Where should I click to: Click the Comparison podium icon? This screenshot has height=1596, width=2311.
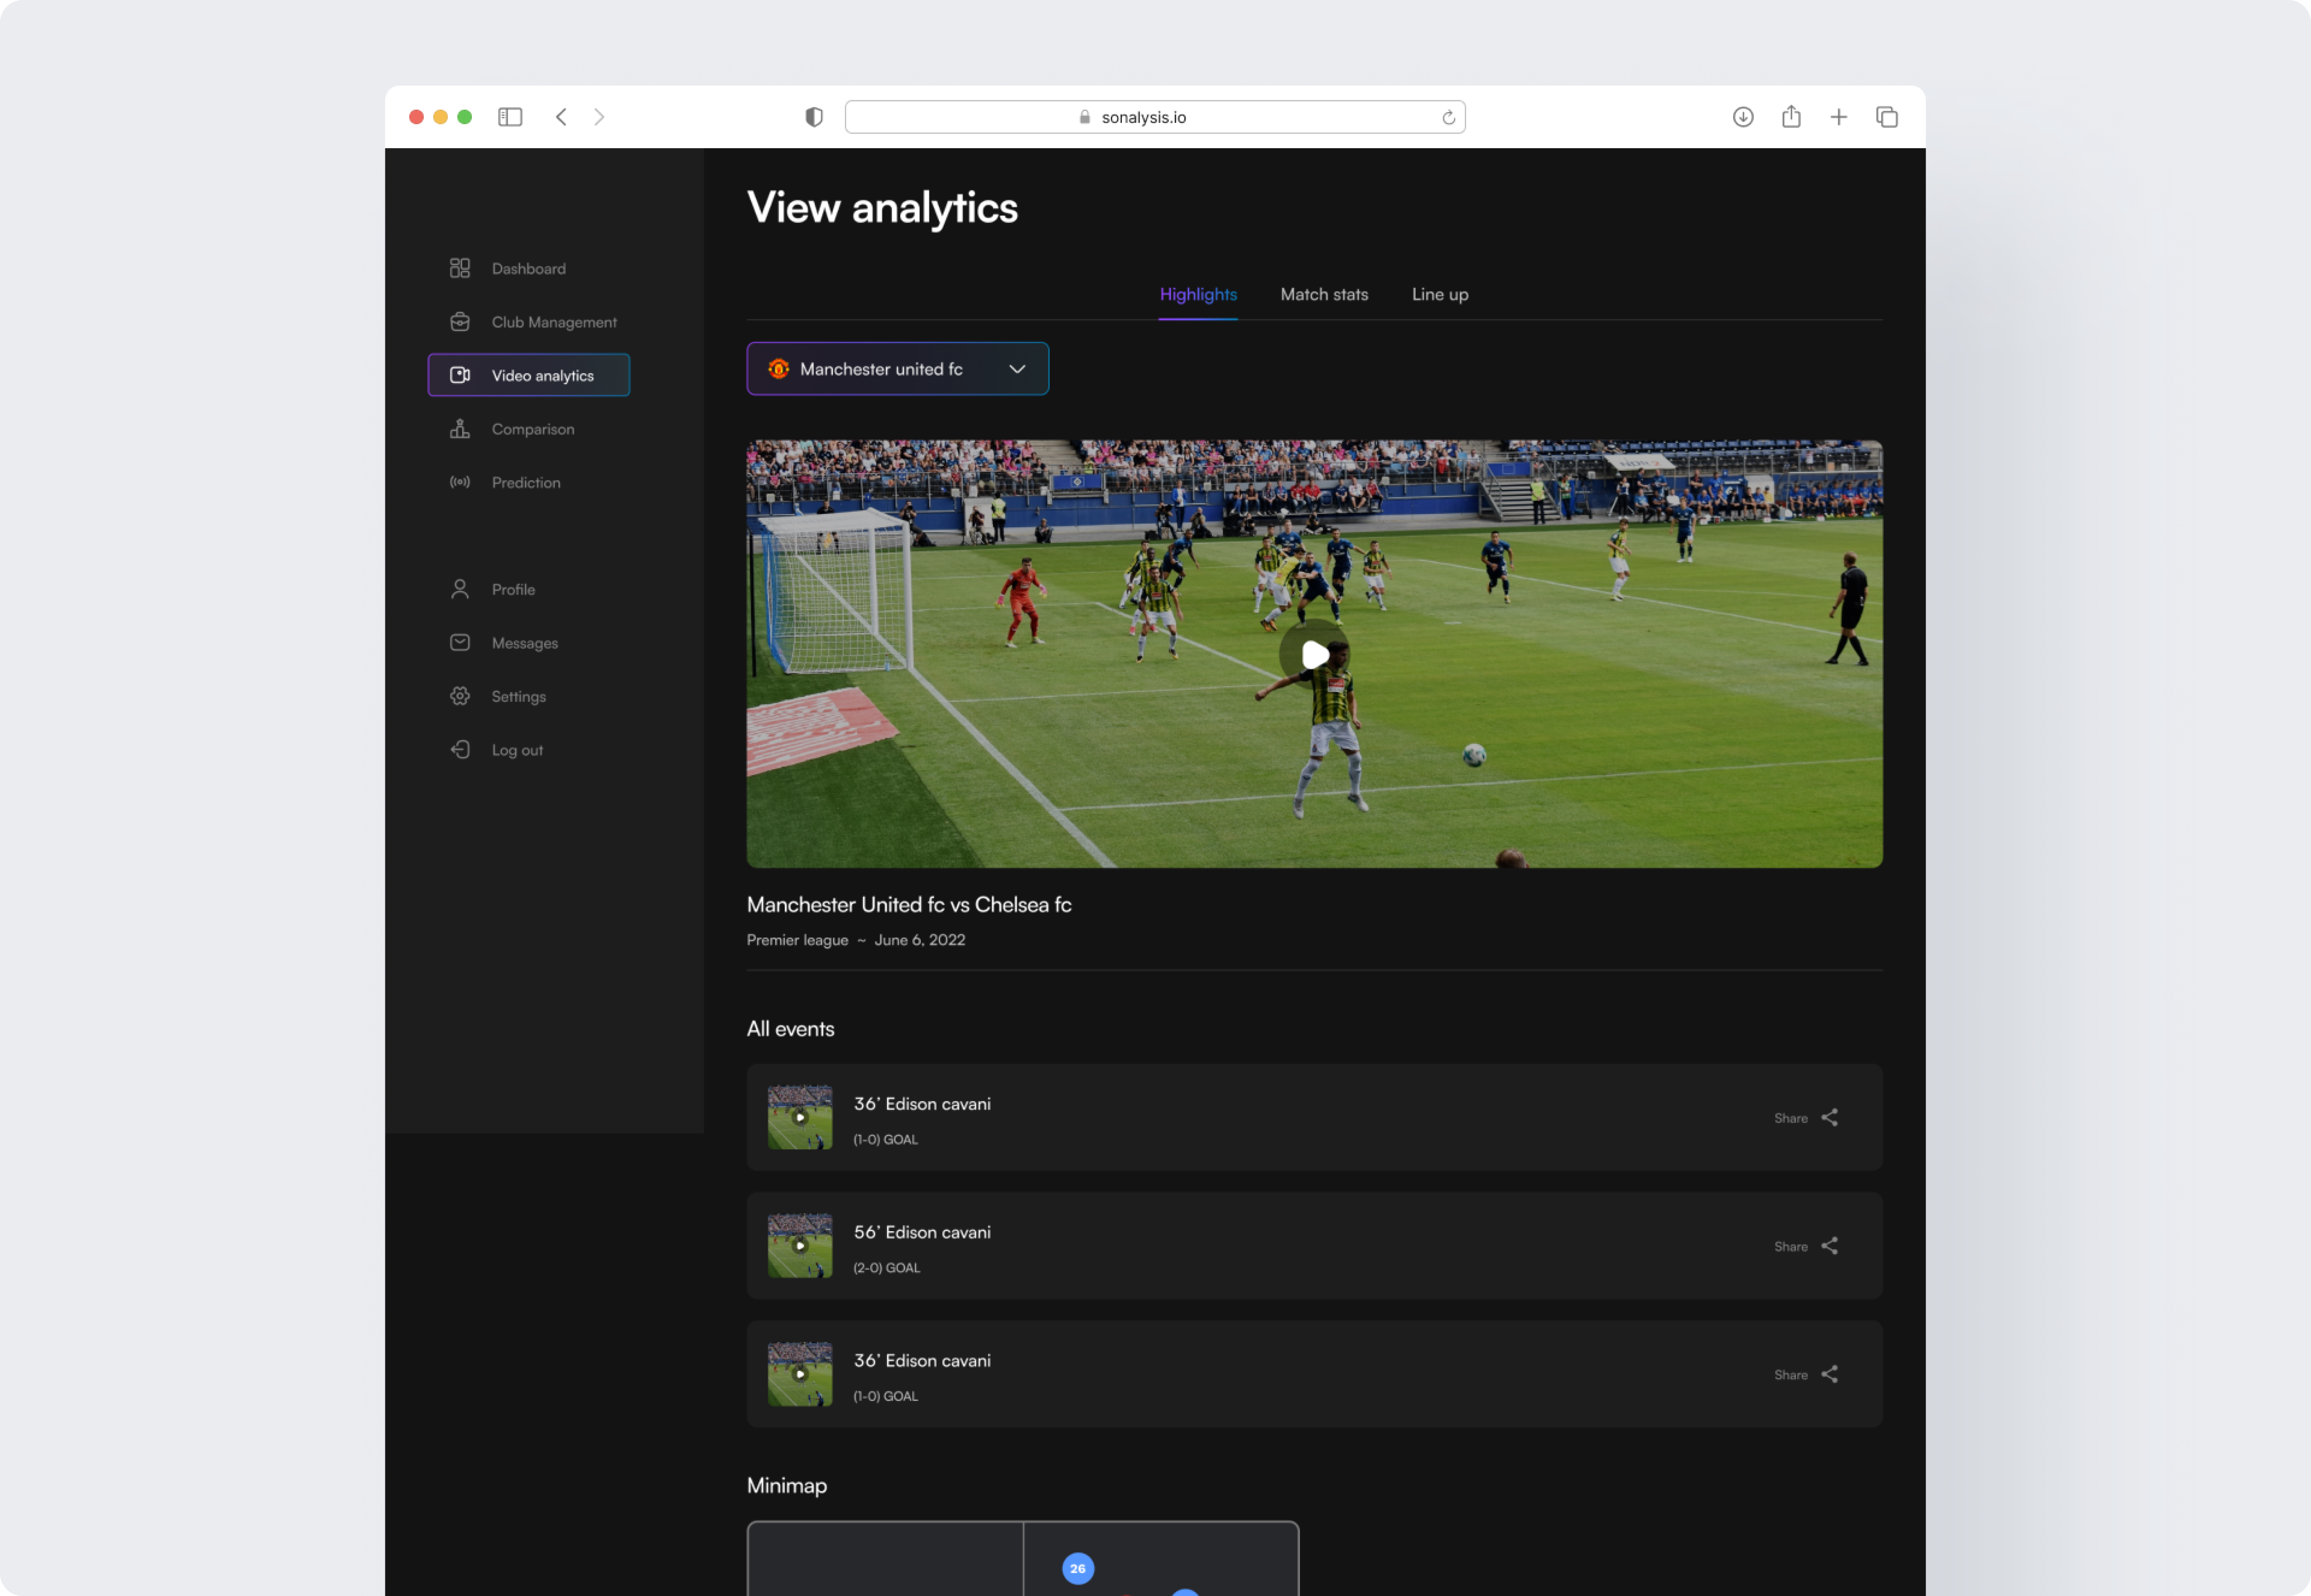[x=459, y=429]
